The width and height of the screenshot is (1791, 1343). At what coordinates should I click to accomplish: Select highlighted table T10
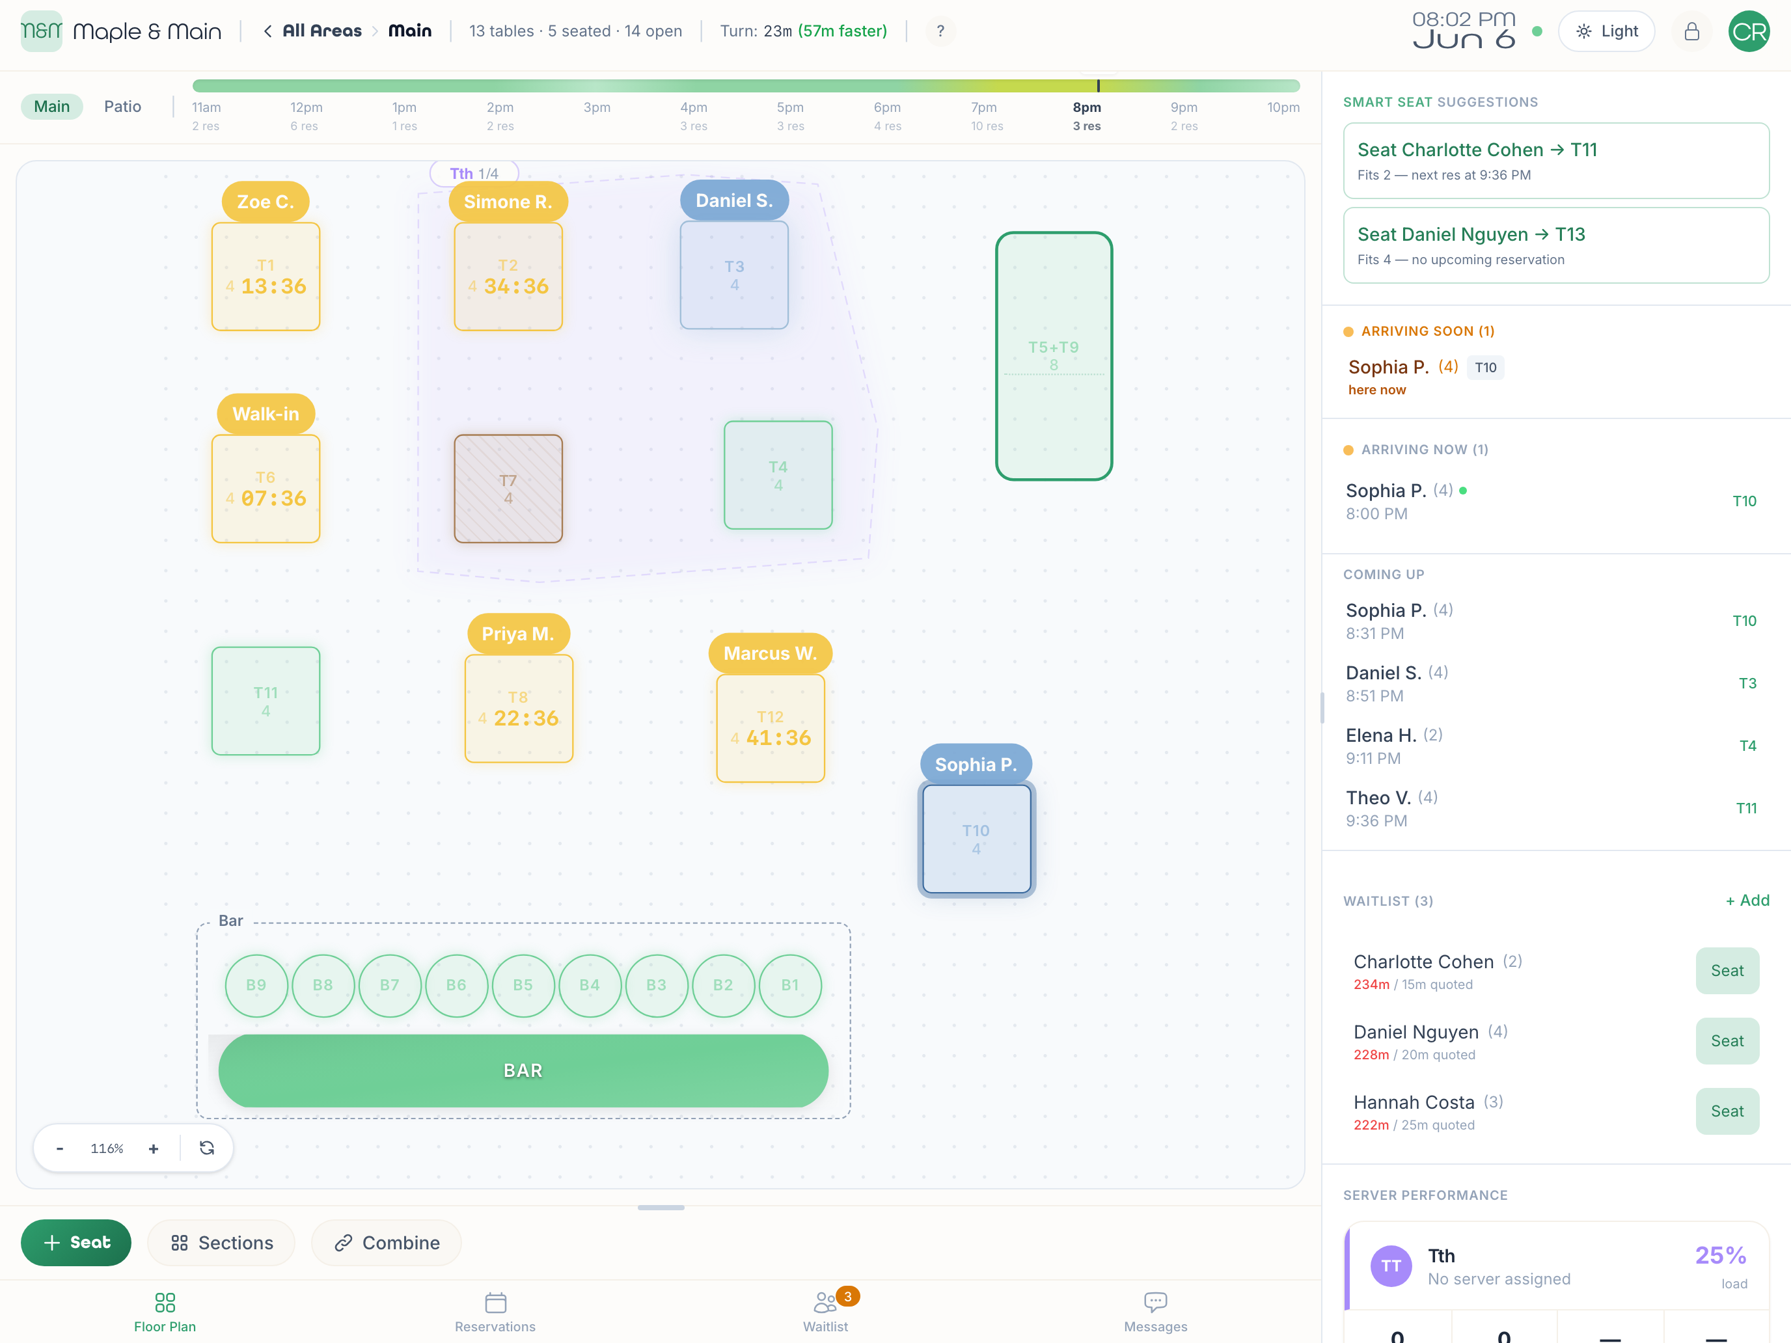coord(976,839)
